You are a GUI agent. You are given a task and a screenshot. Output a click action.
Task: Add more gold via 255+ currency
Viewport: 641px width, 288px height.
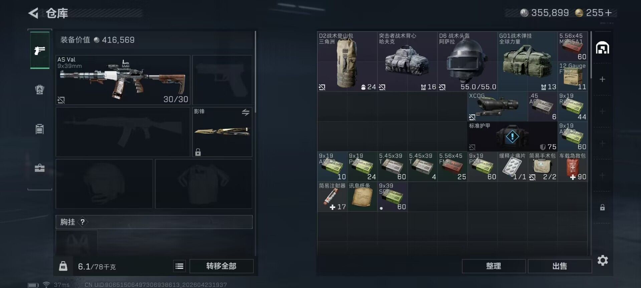point(594,13)
